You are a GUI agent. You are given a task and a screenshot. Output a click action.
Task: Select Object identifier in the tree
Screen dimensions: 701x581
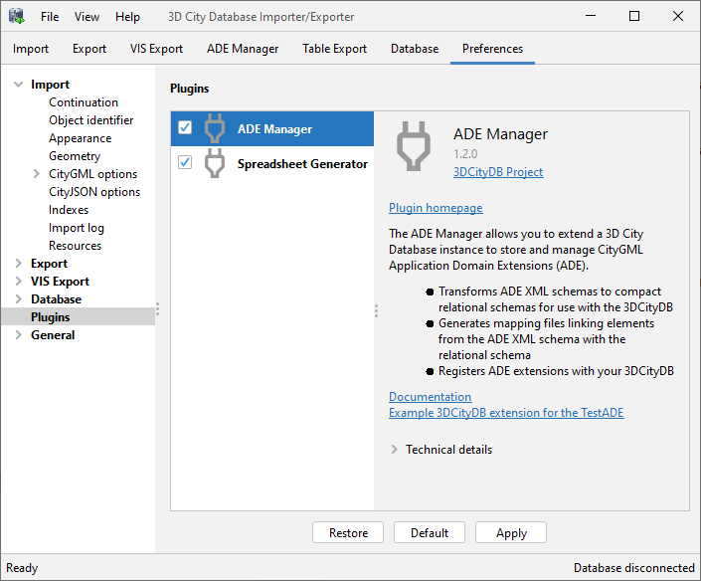[x=90, y=120]
